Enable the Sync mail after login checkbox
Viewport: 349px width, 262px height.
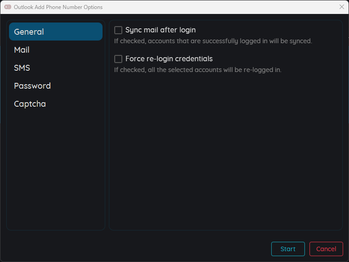(x=118, y=30)
